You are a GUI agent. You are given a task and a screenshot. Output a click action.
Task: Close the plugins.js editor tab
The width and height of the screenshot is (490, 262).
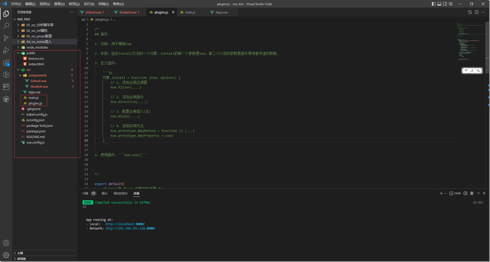tap(173, 12)
